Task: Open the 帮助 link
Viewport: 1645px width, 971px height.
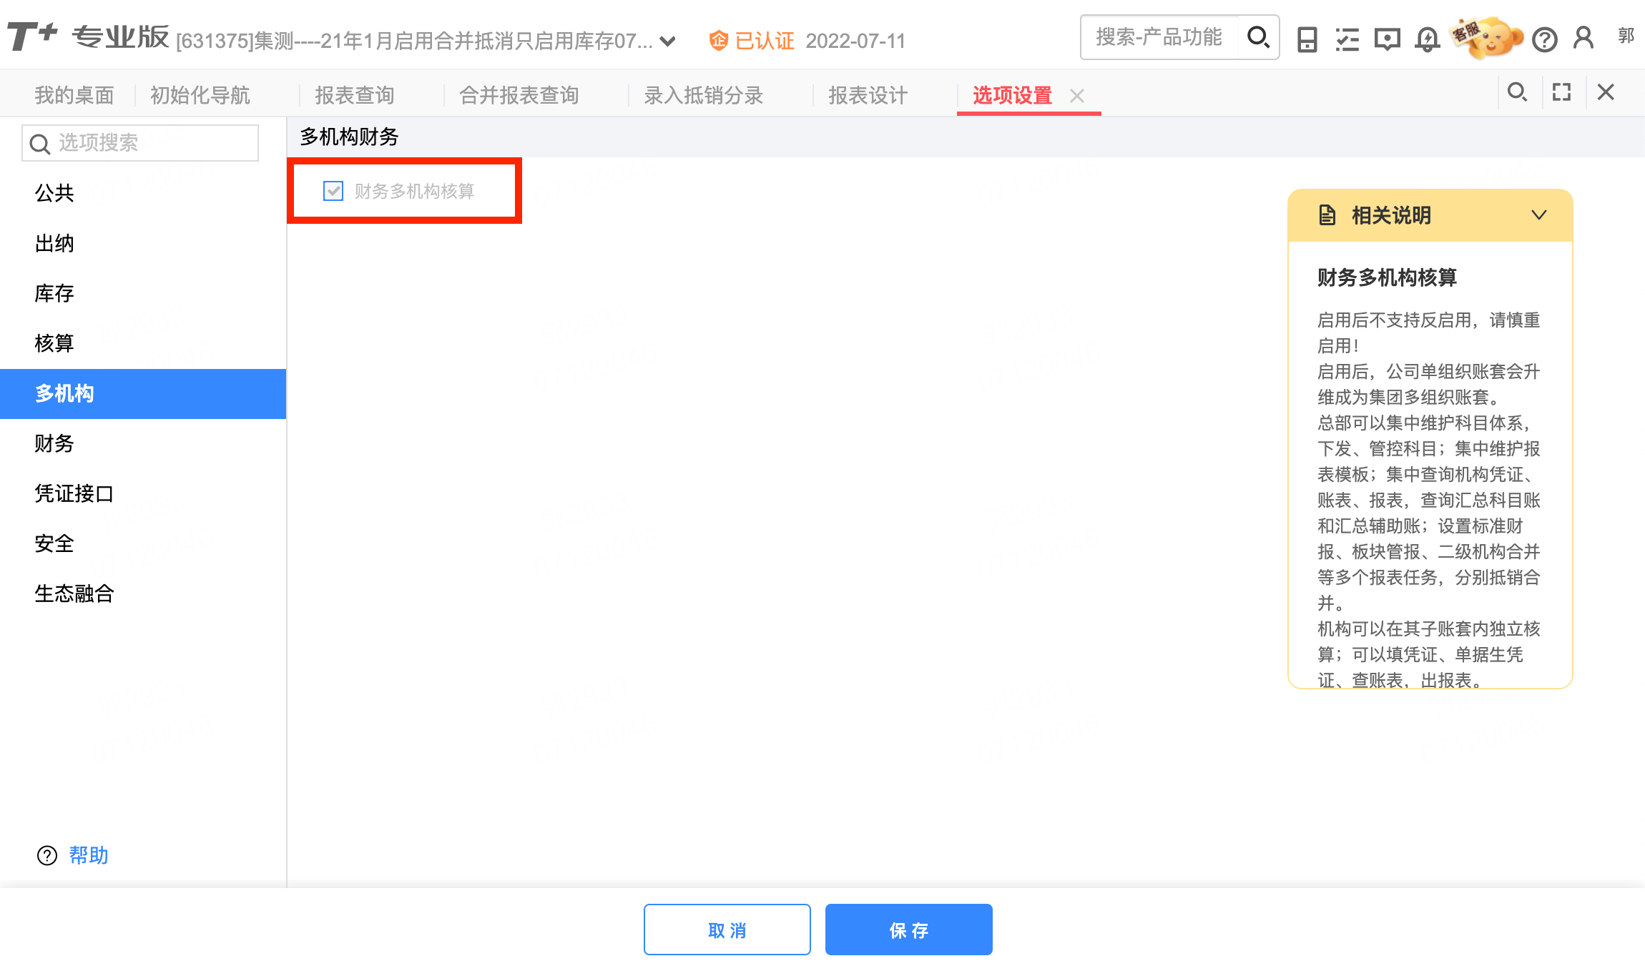Action: coord(88,855)
